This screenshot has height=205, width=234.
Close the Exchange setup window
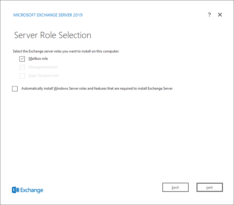pos(220,15)
